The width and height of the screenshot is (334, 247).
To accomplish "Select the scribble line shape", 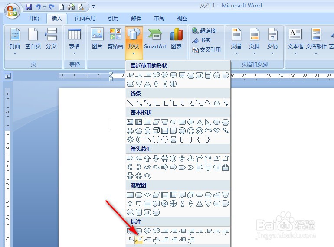I will [x=226, y=103].
